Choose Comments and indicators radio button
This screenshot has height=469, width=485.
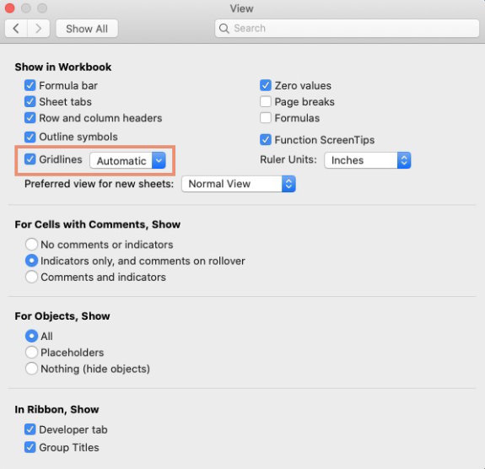pyautogui.click(x=31, y=277)
